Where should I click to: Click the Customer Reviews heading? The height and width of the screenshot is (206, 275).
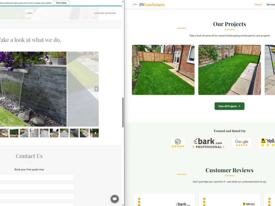pos(229,170)
